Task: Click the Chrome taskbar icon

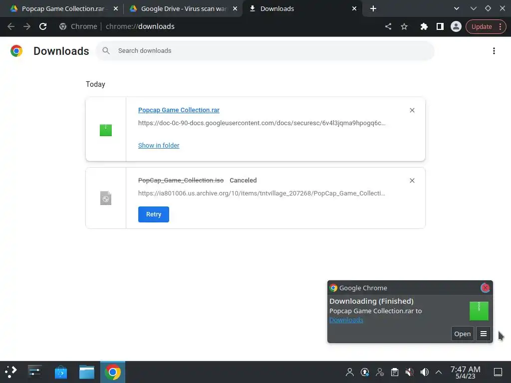Action: [113, 372]
